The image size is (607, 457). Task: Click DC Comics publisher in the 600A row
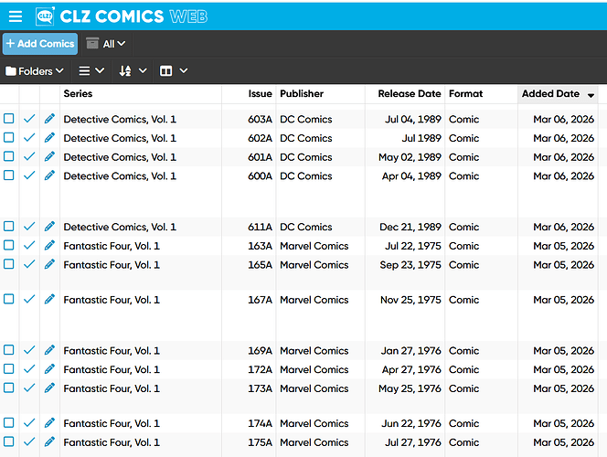coord(306,176)
